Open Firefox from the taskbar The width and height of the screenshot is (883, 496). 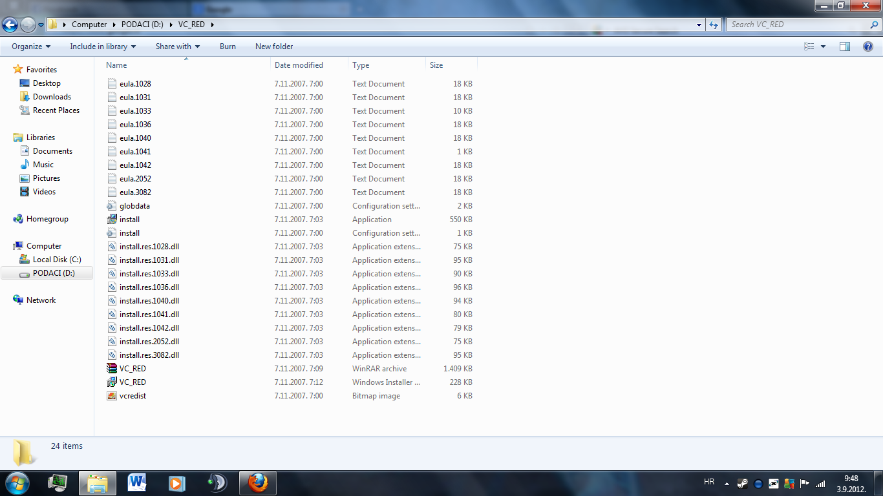[x=257, y=482]
